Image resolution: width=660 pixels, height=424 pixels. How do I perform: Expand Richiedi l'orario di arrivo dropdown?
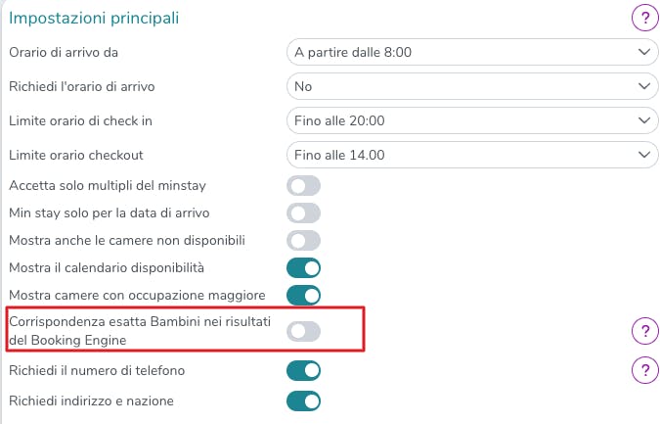coord(472,86)
